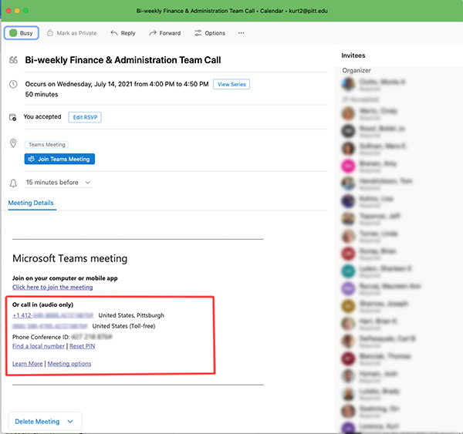Click the RSVP calendar icon
This screenshot has height=434, width=463.
[x=12, y=117]
